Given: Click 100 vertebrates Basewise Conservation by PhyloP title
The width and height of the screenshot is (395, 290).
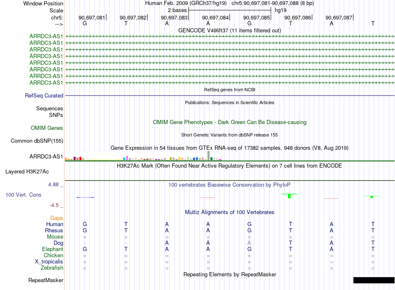Looking at the screenshot, I should tap(230, 185).
